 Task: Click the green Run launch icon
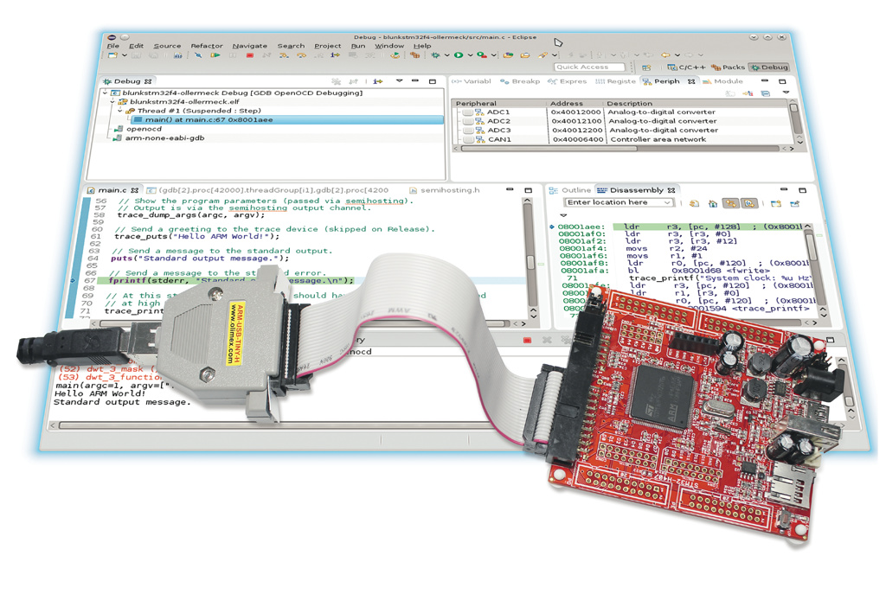459,54
